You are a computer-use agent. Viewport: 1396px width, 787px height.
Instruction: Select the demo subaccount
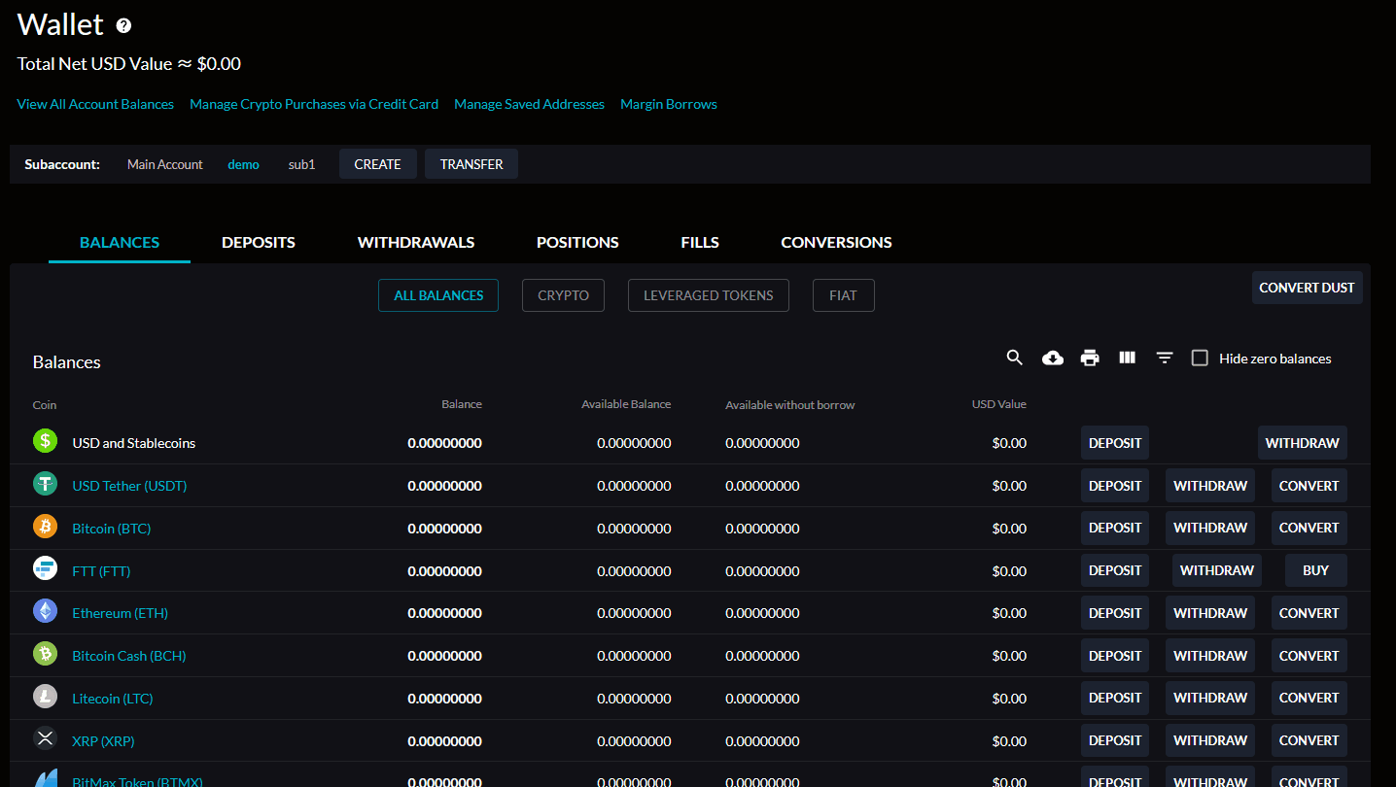[x=243, y=164]
